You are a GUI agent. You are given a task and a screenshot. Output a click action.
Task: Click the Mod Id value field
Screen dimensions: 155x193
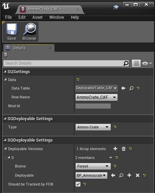pyautogui.click(x=93, y=106)
